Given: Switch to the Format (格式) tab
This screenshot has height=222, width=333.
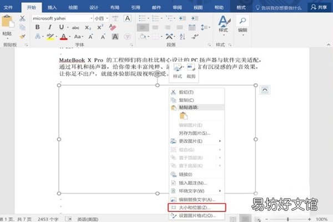Looking at the screenshot, I should tap(241, 8).
